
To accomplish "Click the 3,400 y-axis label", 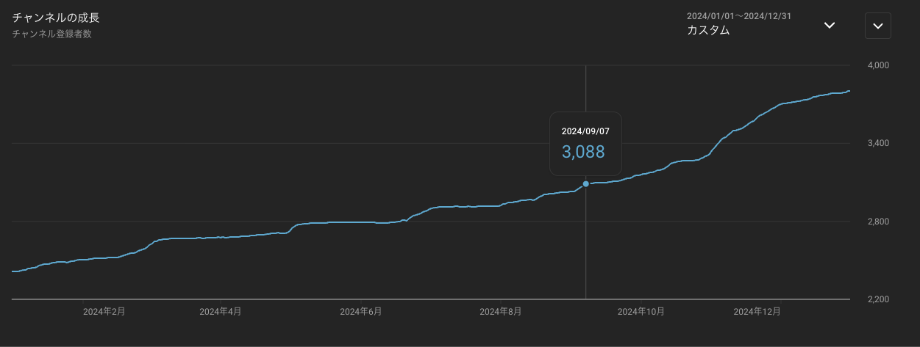I will (879, 143).
